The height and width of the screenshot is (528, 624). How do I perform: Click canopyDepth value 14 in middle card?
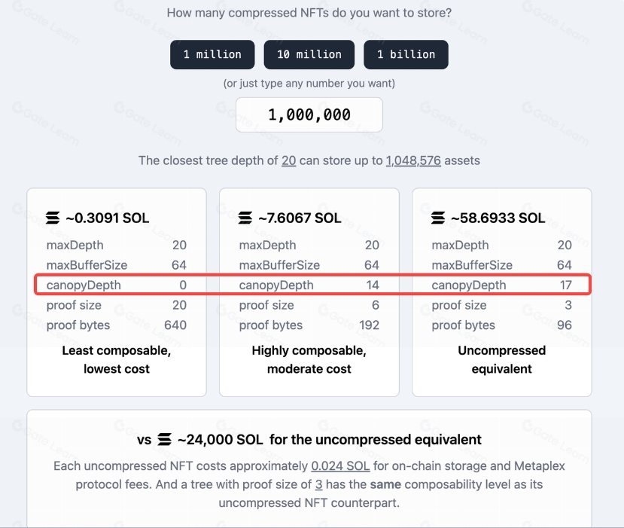click(x=373, y=285)
